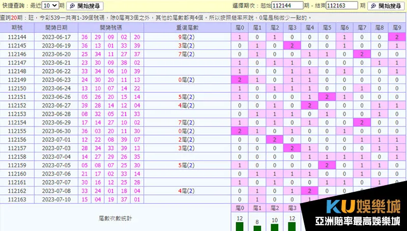Viewport: 407px width, 231px height.
Task: Click 4尾(2) in row 112152
Action: 186,106
